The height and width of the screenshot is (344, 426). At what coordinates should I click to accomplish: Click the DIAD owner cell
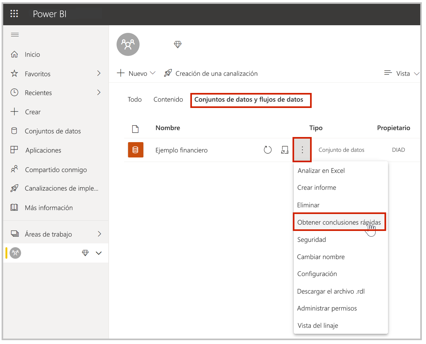tap(399, 150)
